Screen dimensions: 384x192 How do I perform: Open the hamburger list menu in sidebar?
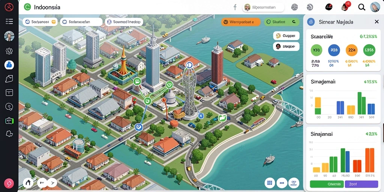click(x=9, y=21)
